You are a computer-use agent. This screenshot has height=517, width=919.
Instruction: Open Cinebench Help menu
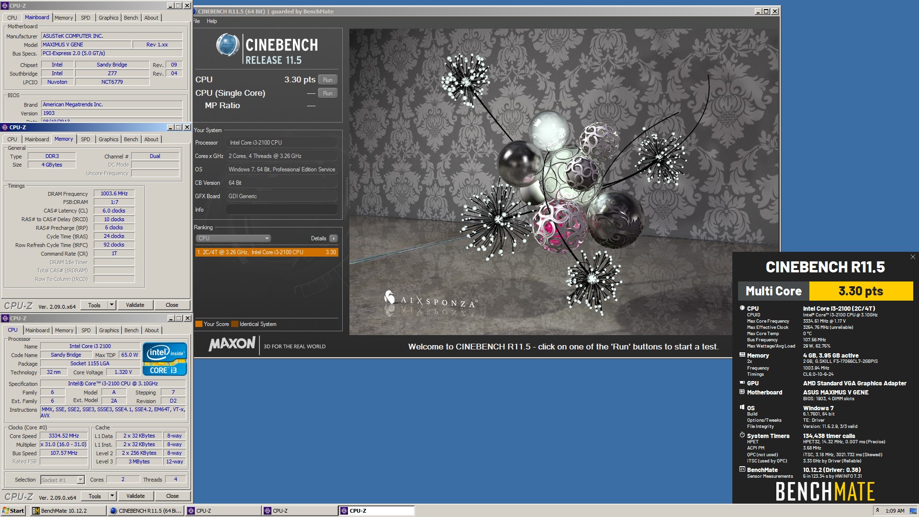coord(212,21)
